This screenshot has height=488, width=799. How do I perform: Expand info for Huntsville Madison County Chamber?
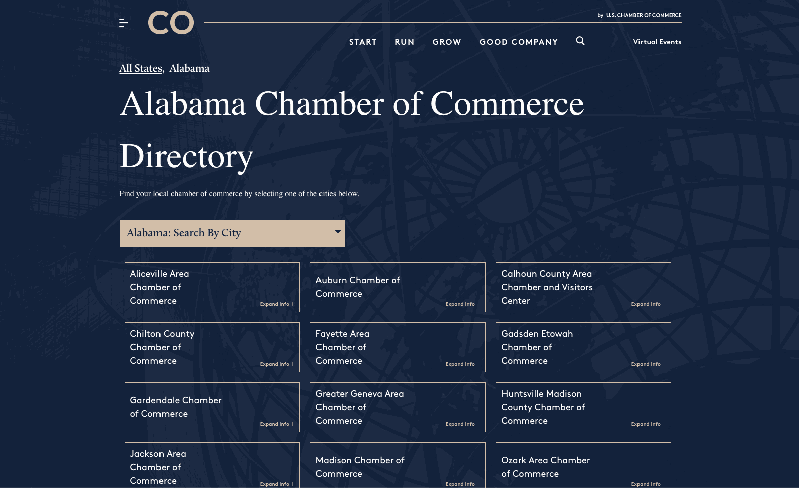[x=649, y=424]
